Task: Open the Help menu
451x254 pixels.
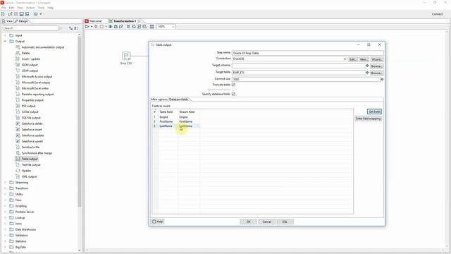Action: click(50, 8)
